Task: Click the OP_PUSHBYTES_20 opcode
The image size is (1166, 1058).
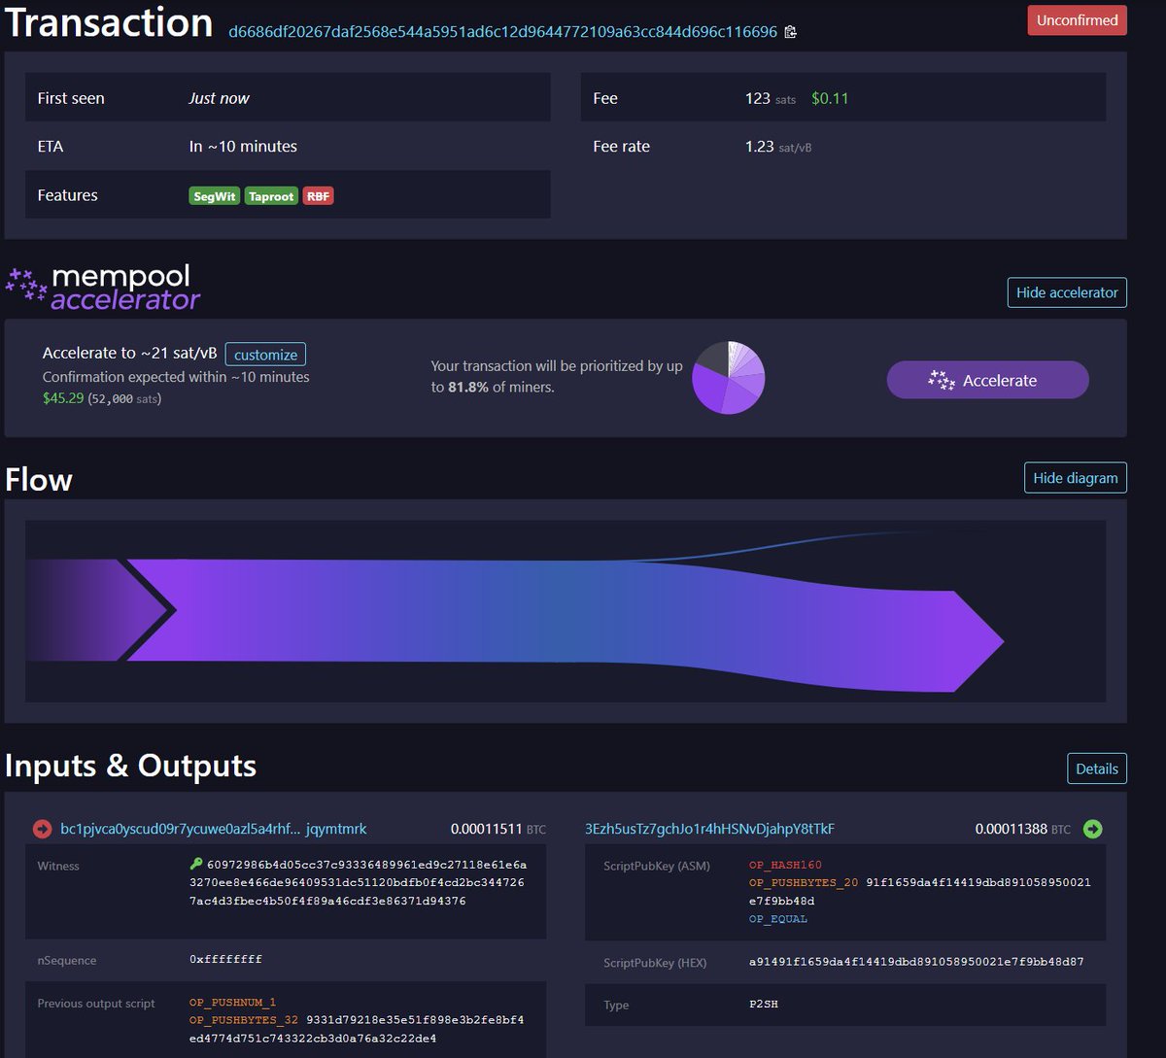Action: 804,883
